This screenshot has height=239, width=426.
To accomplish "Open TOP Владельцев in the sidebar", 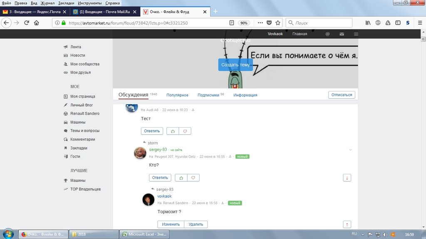I will pos(85,189).
